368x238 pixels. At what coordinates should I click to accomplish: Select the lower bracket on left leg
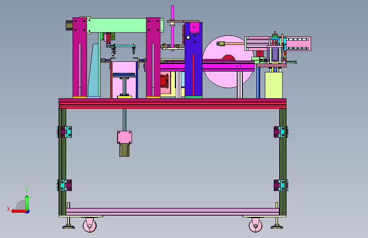pos(65,185)
